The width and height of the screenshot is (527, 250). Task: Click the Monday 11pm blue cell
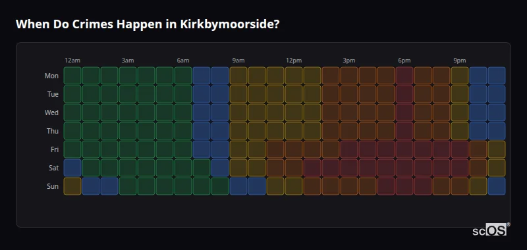coord(497,76)
